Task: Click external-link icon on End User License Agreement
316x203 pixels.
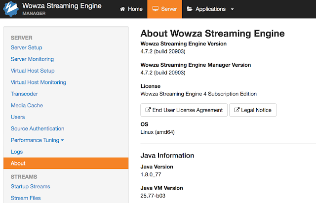Action: point(148,110)
